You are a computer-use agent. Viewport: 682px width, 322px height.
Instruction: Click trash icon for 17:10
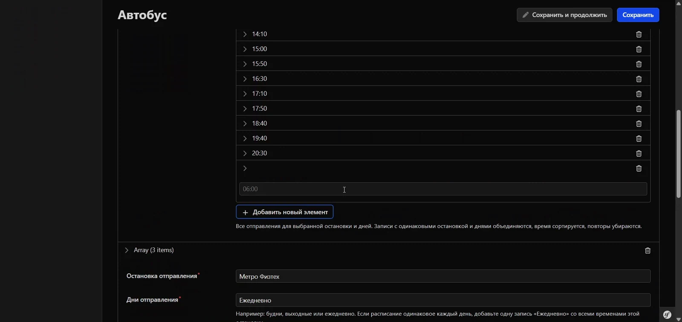(x=639, y=94)
